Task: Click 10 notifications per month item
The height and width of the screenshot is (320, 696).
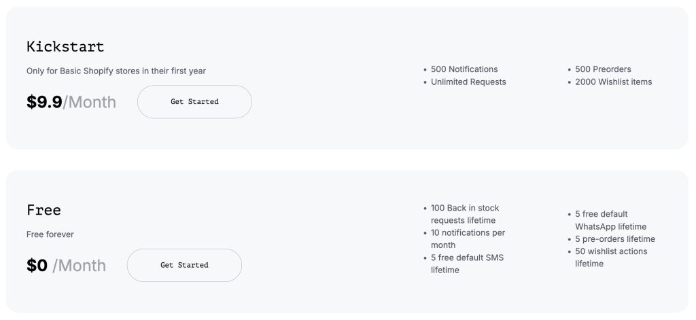Action: 468,239
